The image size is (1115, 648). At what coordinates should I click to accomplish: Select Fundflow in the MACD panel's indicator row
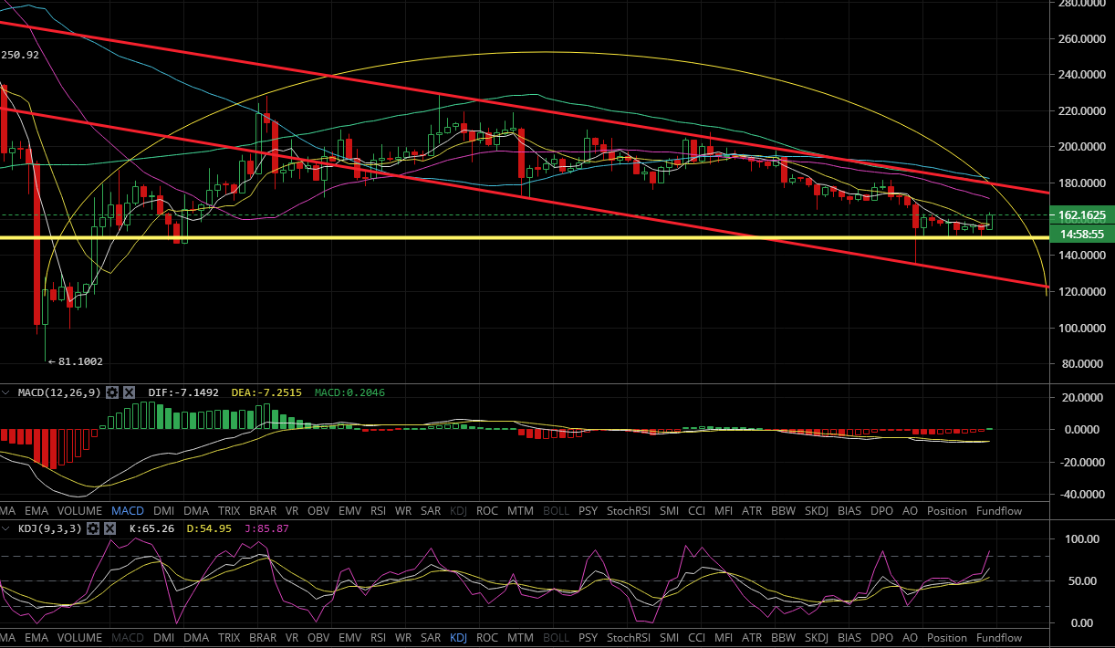click(999, 511)
